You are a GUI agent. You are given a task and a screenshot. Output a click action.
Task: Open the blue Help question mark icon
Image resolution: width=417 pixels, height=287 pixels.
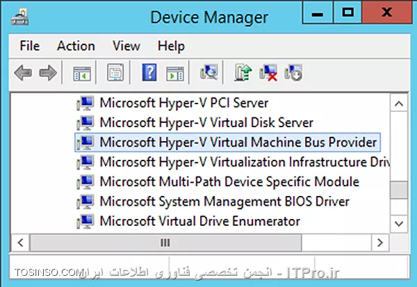click(149, 72)
